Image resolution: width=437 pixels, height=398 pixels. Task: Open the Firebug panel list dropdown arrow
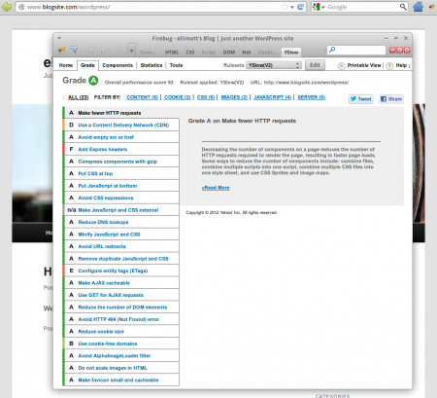(131, 51)
